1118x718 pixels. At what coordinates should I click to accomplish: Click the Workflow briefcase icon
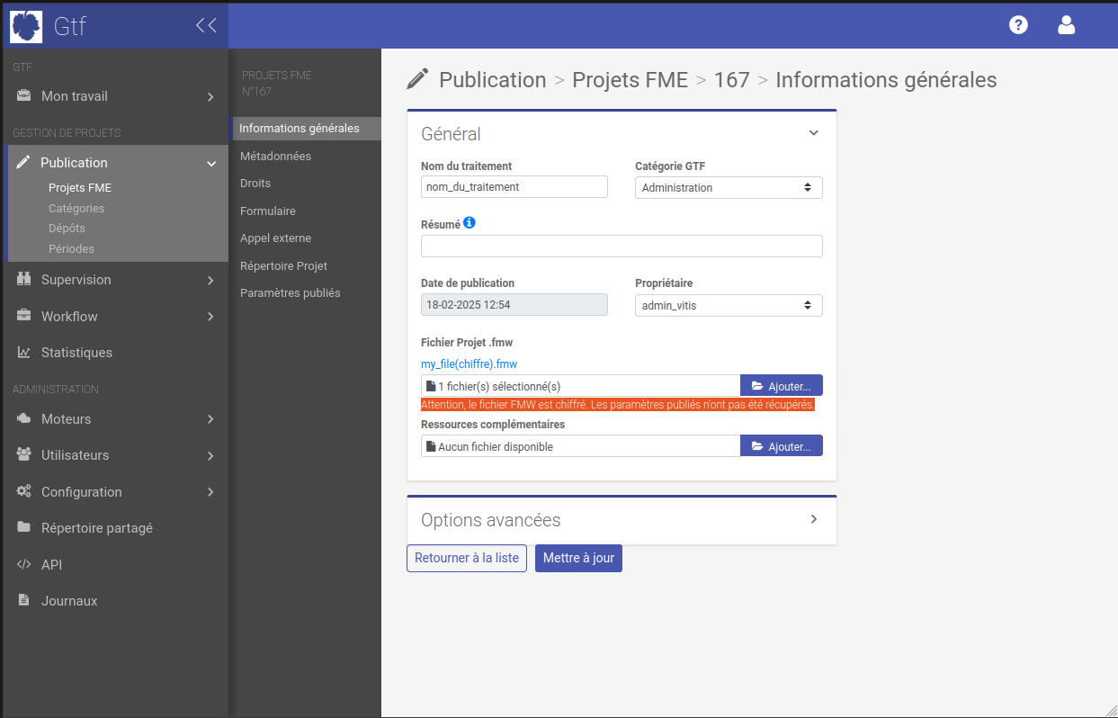coord(24,316)
